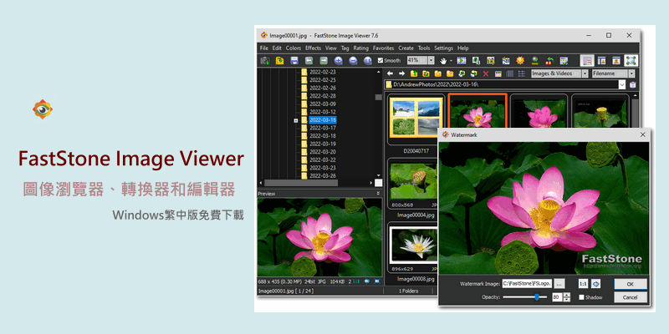The image size is (669, 334).
Task: Open the Settings menu
Action: (x=443, y=48)
